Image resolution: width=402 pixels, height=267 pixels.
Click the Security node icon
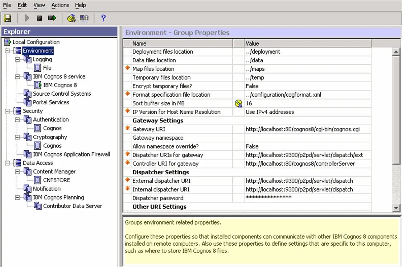point(17,111)
